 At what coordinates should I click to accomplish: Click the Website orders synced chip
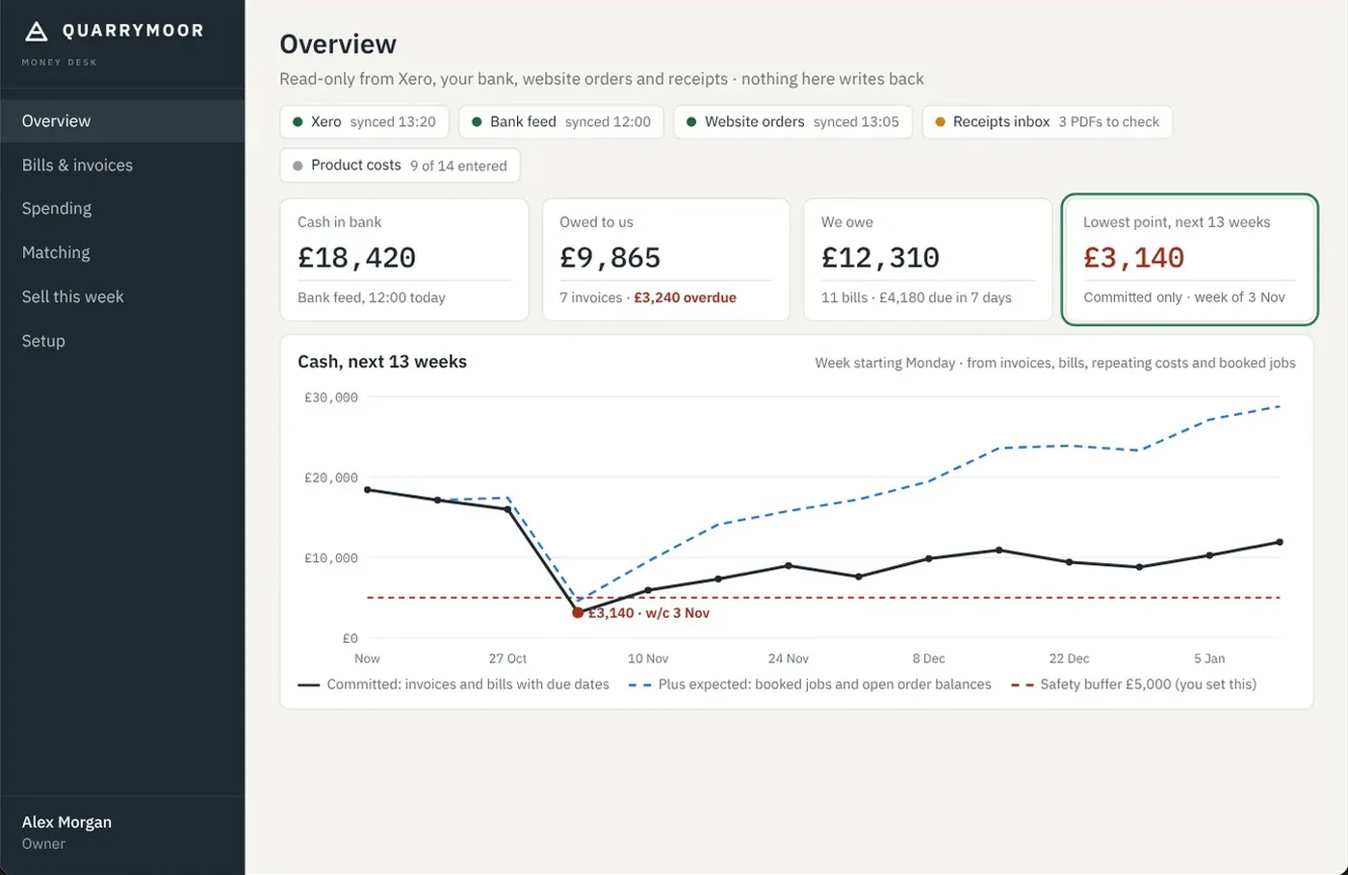click(x=792, y=122)
